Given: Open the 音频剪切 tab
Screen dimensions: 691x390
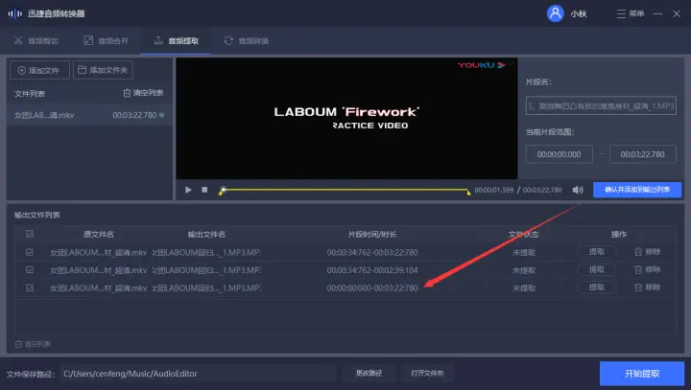Looking at the screenshot, I should coord(36,41).
